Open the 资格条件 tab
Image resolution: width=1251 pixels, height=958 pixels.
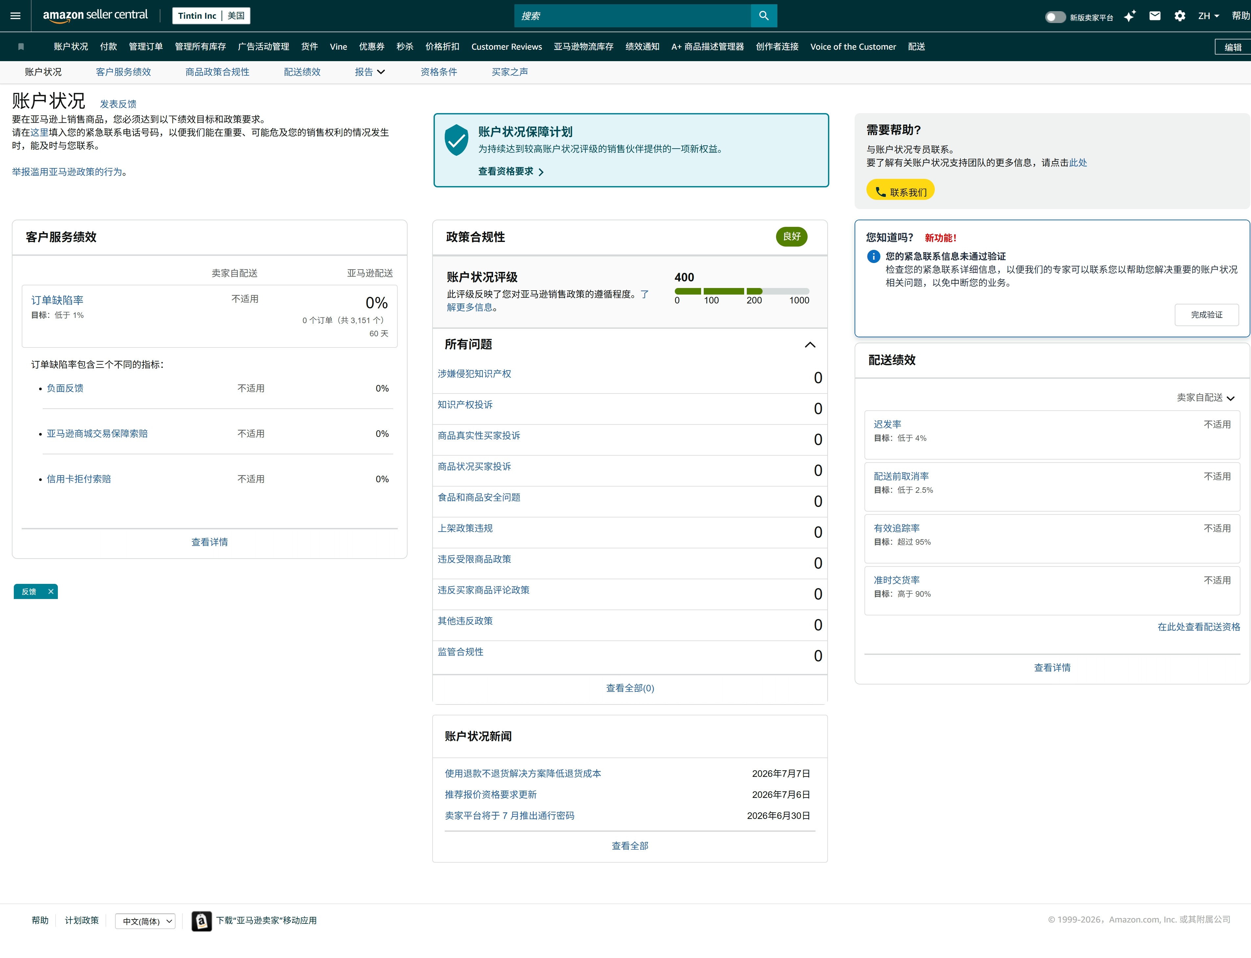click(438, 72)
